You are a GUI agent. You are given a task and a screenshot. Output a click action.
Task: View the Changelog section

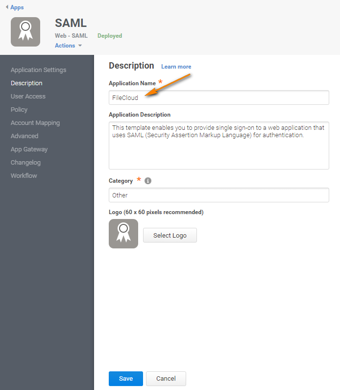[25, 163]
